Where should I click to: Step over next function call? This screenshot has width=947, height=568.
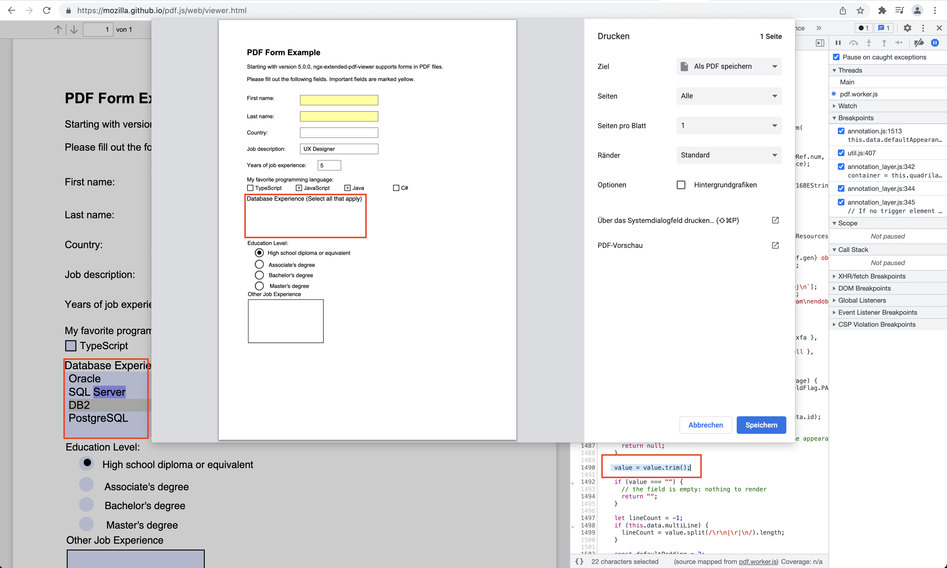854,42
